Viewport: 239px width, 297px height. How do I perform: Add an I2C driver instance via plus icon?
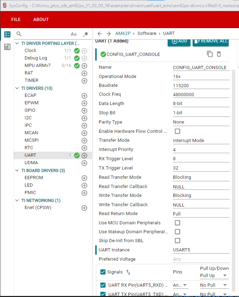[85, 118]
